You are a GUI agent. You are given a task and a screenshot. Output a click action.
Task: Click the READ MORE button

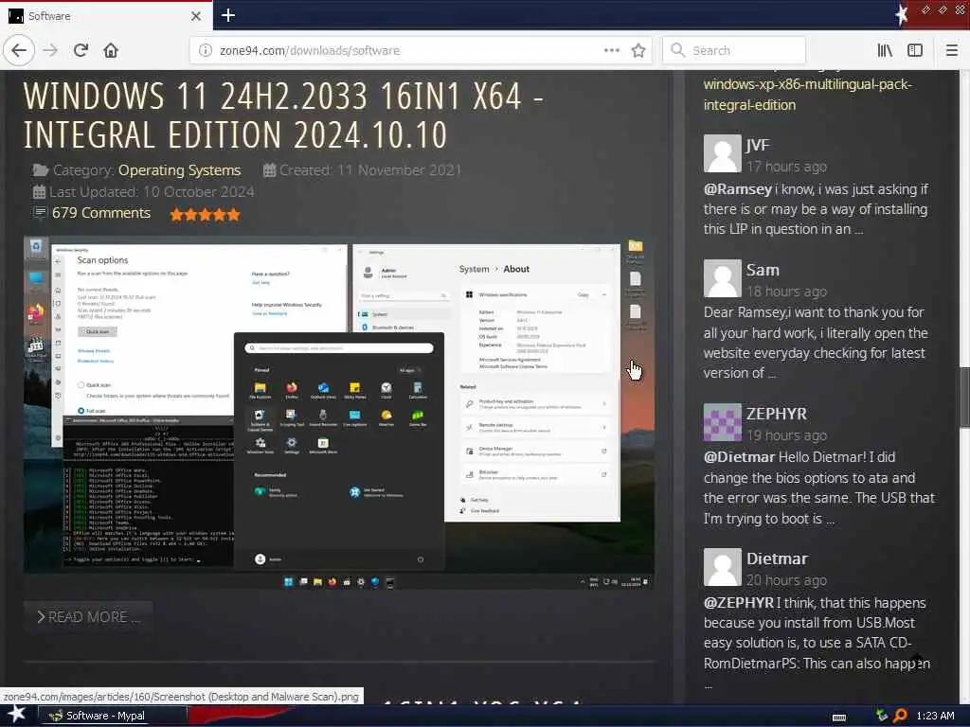coord(88,617)
